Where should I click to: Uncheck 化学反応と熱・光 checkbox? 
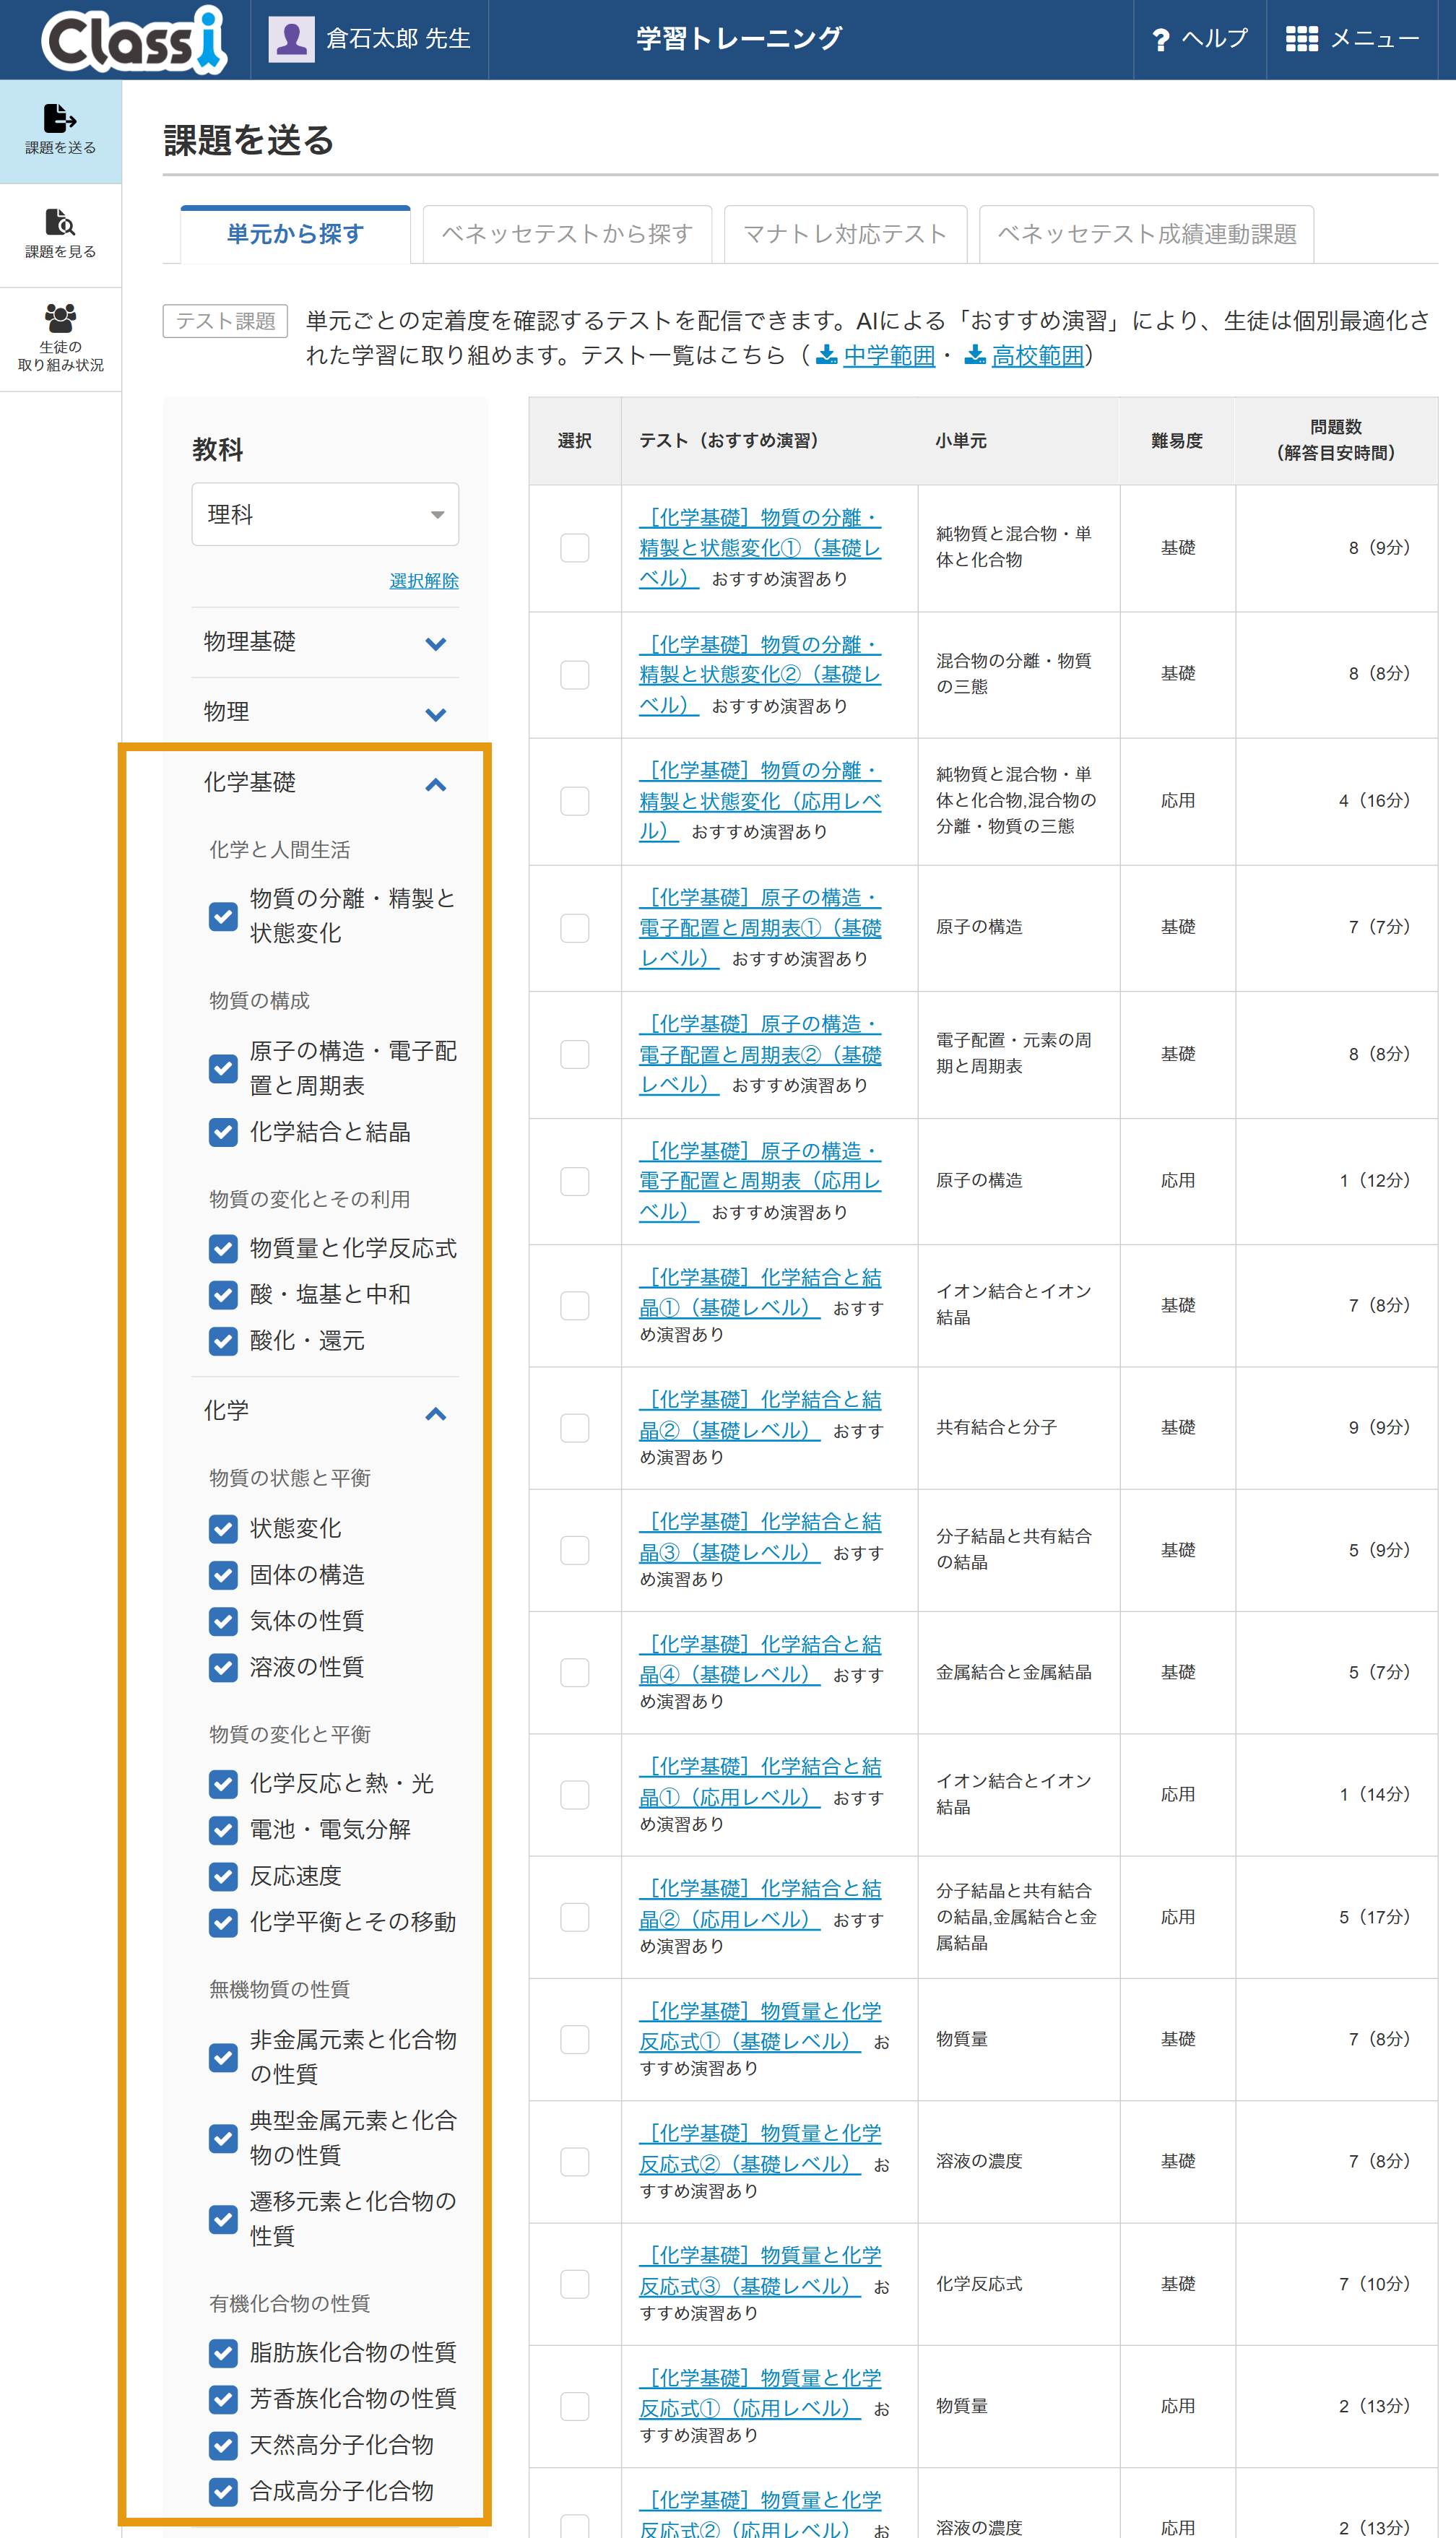tap(223, 1784)
